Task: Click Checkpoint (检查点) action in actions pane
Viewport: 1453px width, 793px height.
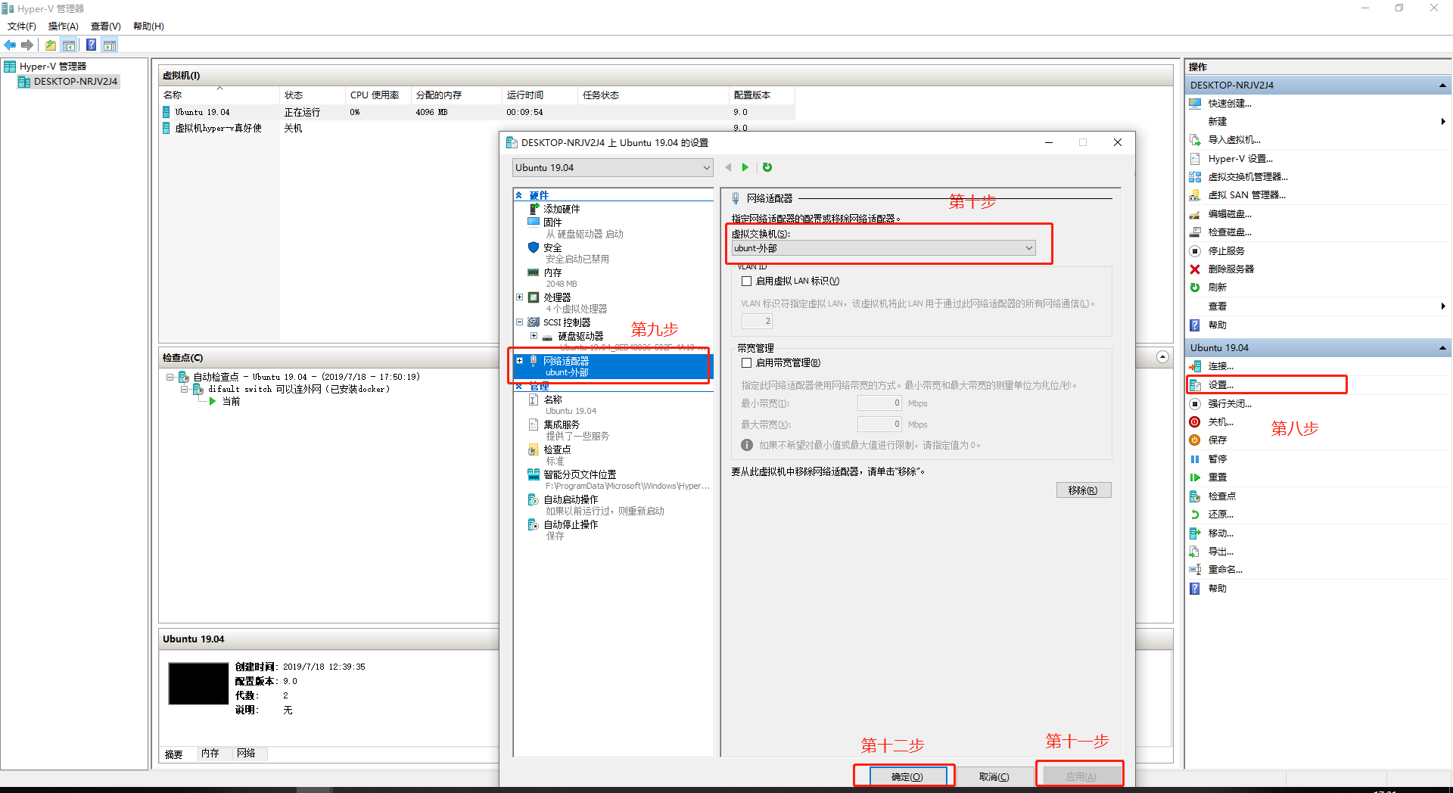Action: (x=1221, y=496)
